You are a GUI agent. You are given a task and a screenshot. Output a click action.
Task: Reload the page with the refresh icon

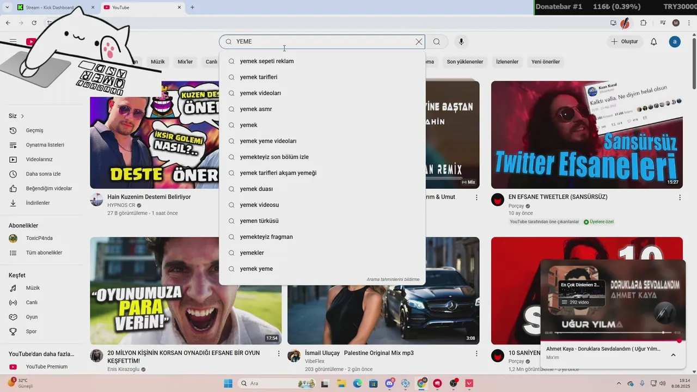tap(34, 23)
